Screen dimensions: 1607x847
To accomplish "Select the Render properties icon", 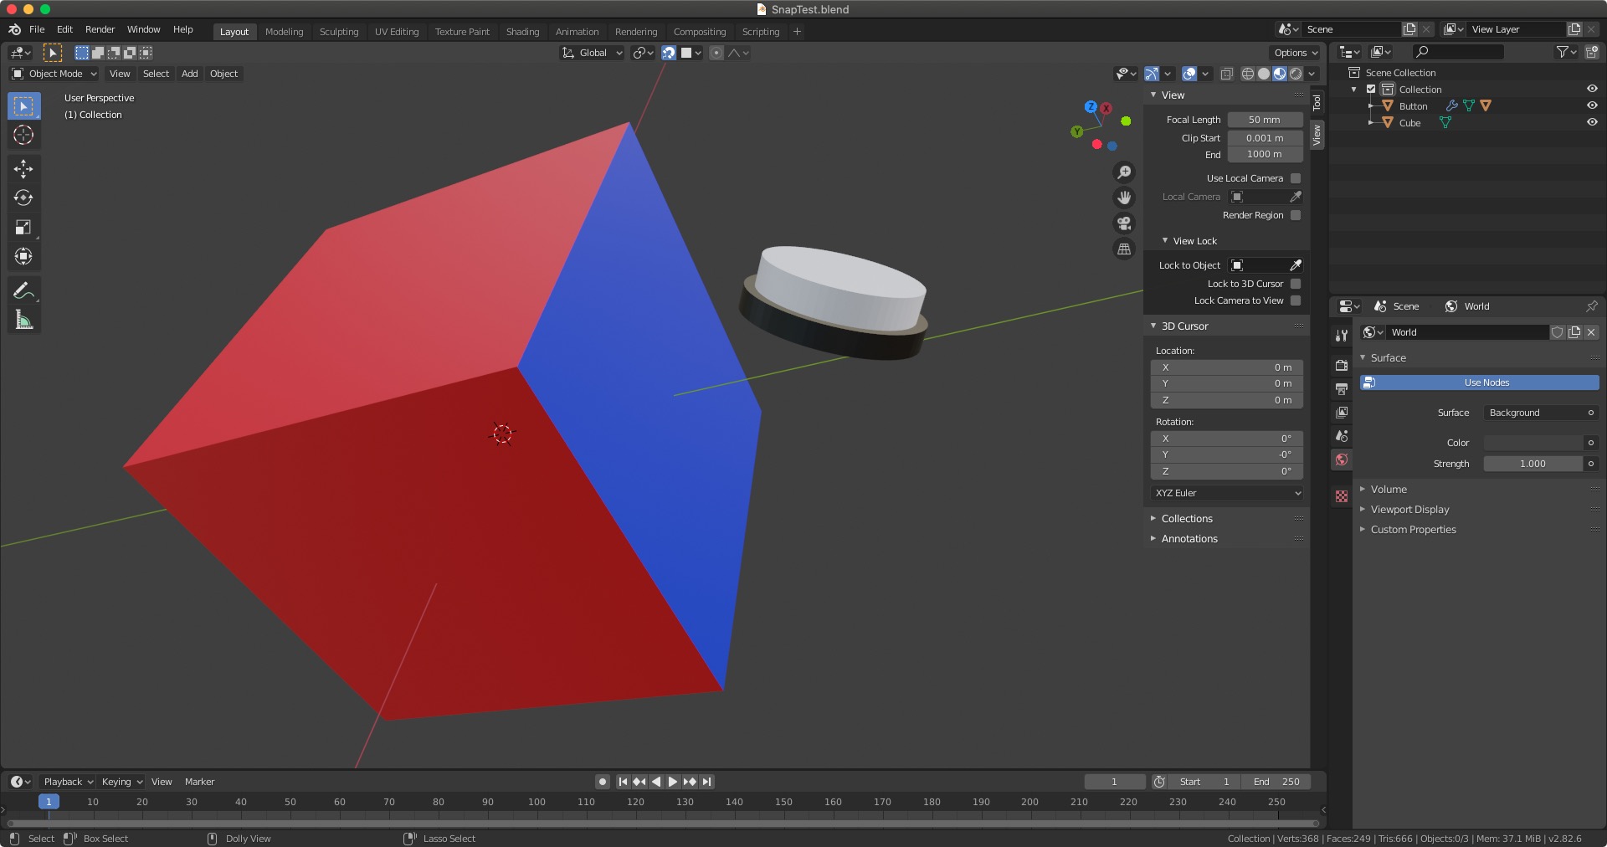I will click(x=1342, y=366).
